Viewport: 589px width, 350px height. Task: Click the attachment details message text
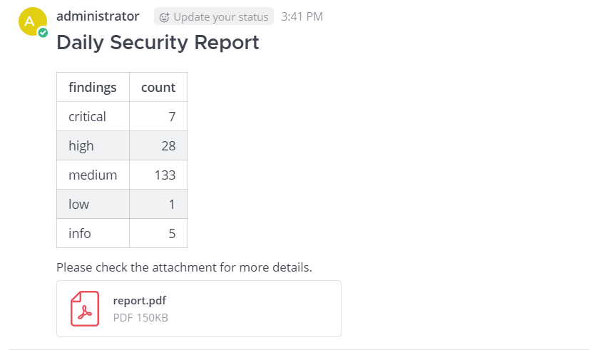[184, 268]
